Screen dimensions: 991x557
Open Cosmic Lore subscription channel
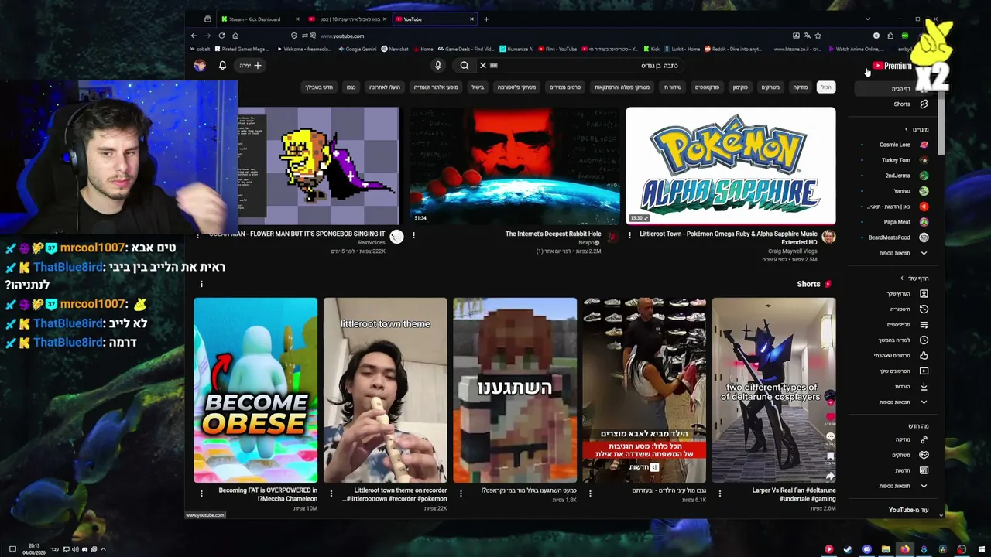pos(895,145)
